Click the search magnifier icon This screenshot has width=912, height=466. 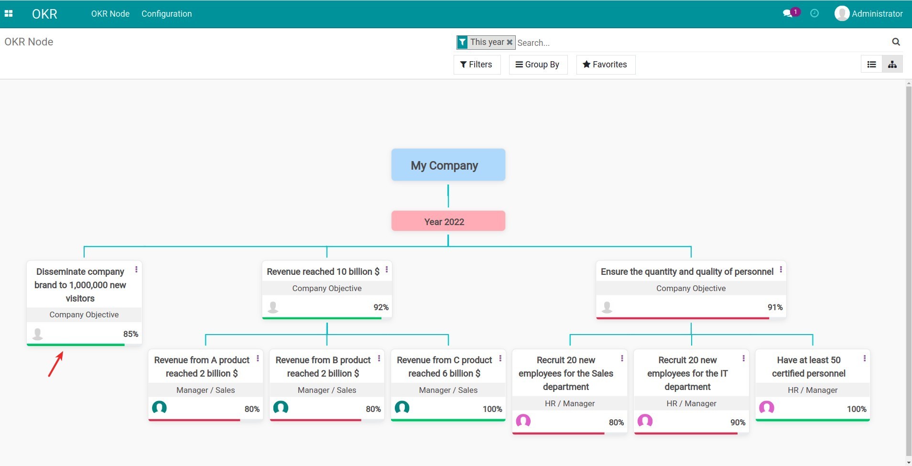896,42
